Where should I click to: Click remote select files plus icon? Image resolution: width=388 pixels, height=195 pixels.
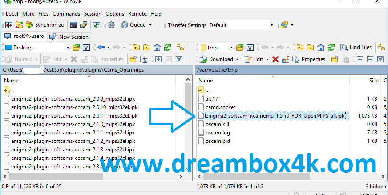[x=360, y=59]
